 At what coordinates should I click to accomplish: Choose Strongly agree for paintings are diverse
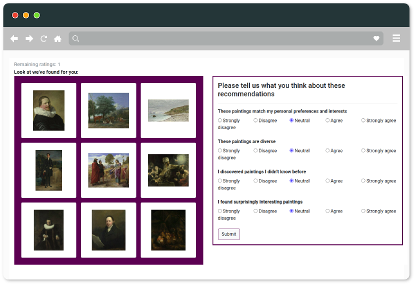tap(363, 150)
